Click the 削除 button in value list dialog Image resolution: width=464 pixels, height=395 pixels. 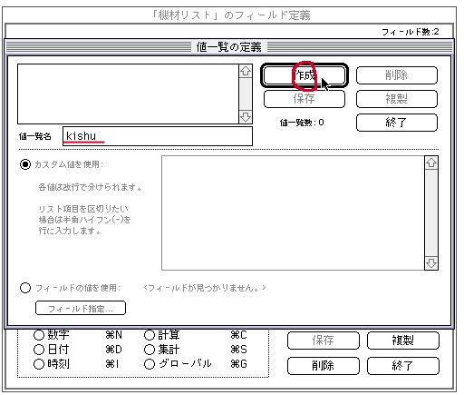[x=397, y=75]
